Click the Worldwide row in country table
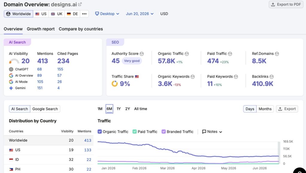306x173 pixels. (x=49, y=140)
